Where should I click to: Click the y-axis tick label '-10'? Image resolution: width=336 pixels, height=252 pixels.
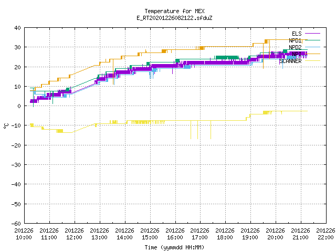(16, 125)
